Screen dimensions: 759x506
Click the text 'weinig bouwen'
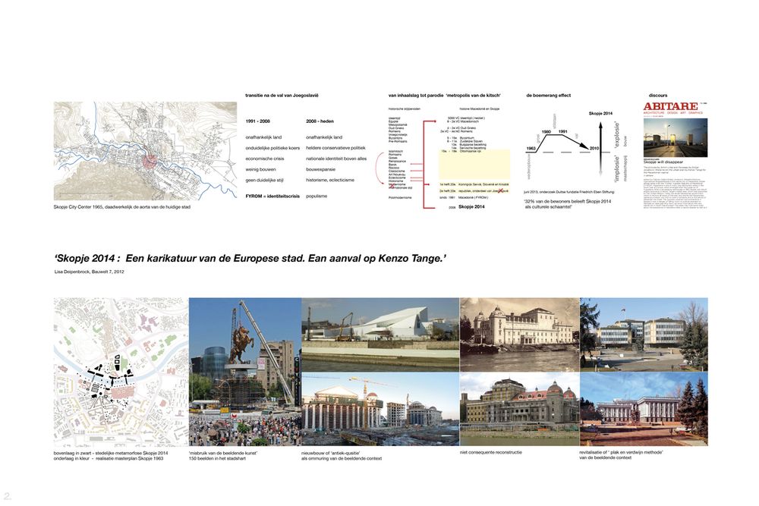click(260, 169)
